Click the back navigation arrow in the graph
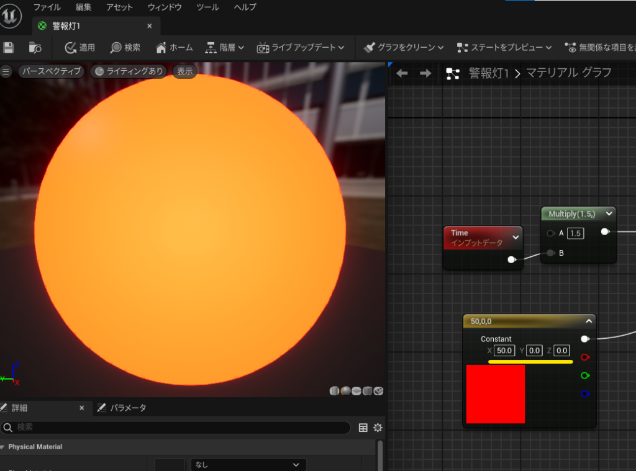The image size is (636, 471). tap(402, 73)
